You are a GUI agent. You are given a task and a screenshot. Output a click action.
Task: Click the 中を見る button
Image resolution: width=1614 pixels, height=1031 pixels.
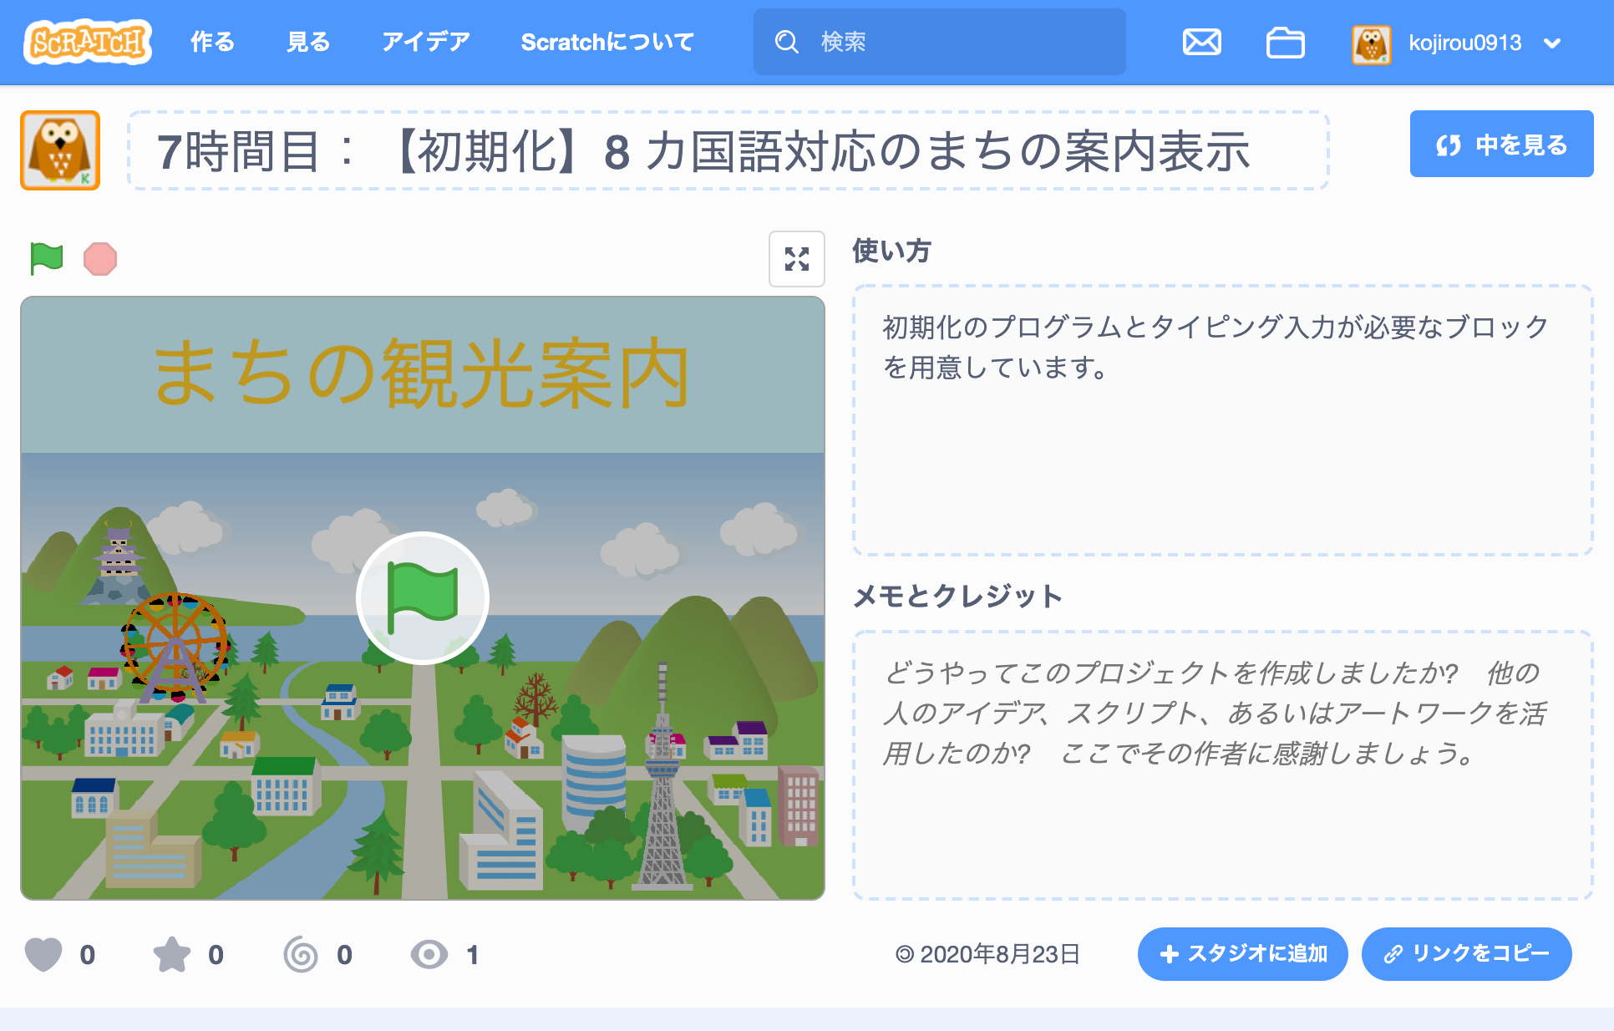point(1501,145)
